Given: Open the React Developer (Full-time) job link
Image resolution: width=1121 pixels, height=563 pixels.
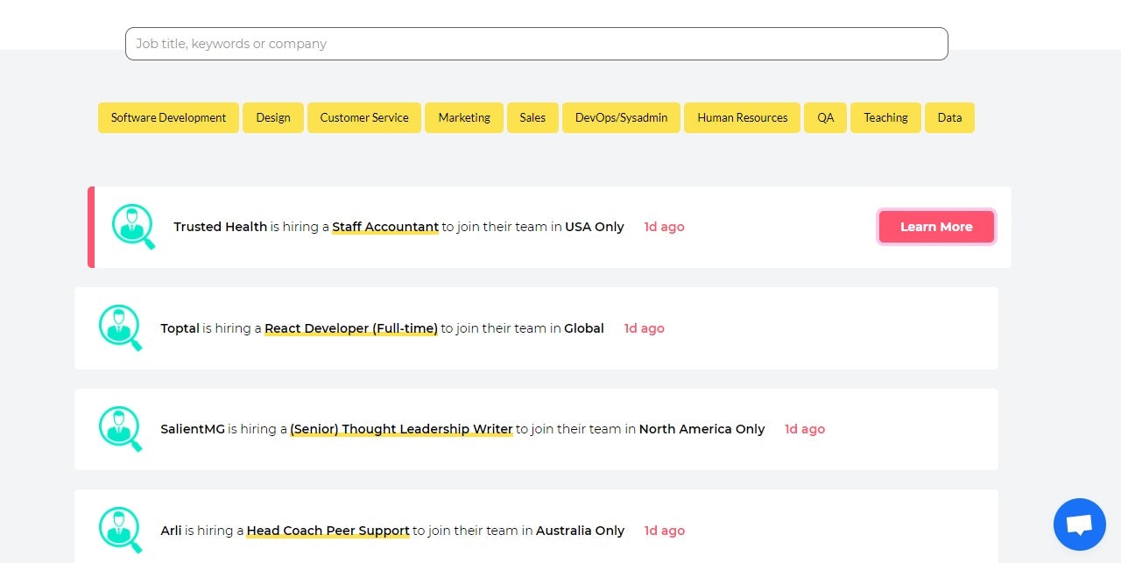Looking at the screenshot, I should point(351,328).
